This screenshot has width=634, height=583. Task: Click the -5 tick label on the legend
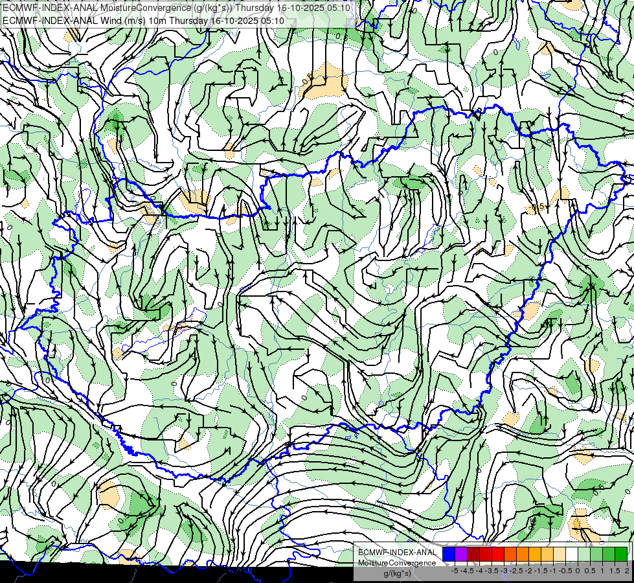click(x=455, y=571)
